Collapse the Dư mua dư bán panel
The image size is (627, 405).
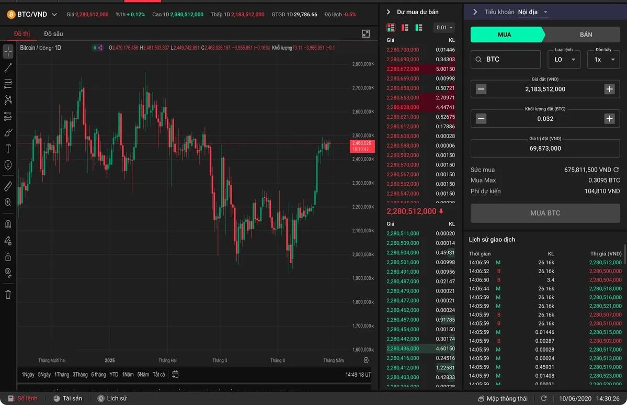point(388,12)
